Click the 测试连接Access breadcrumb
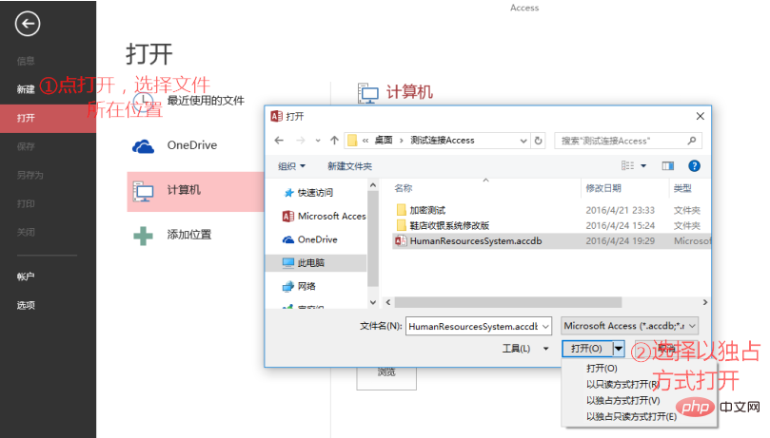 pyautogui.click(x=443, y=141)
